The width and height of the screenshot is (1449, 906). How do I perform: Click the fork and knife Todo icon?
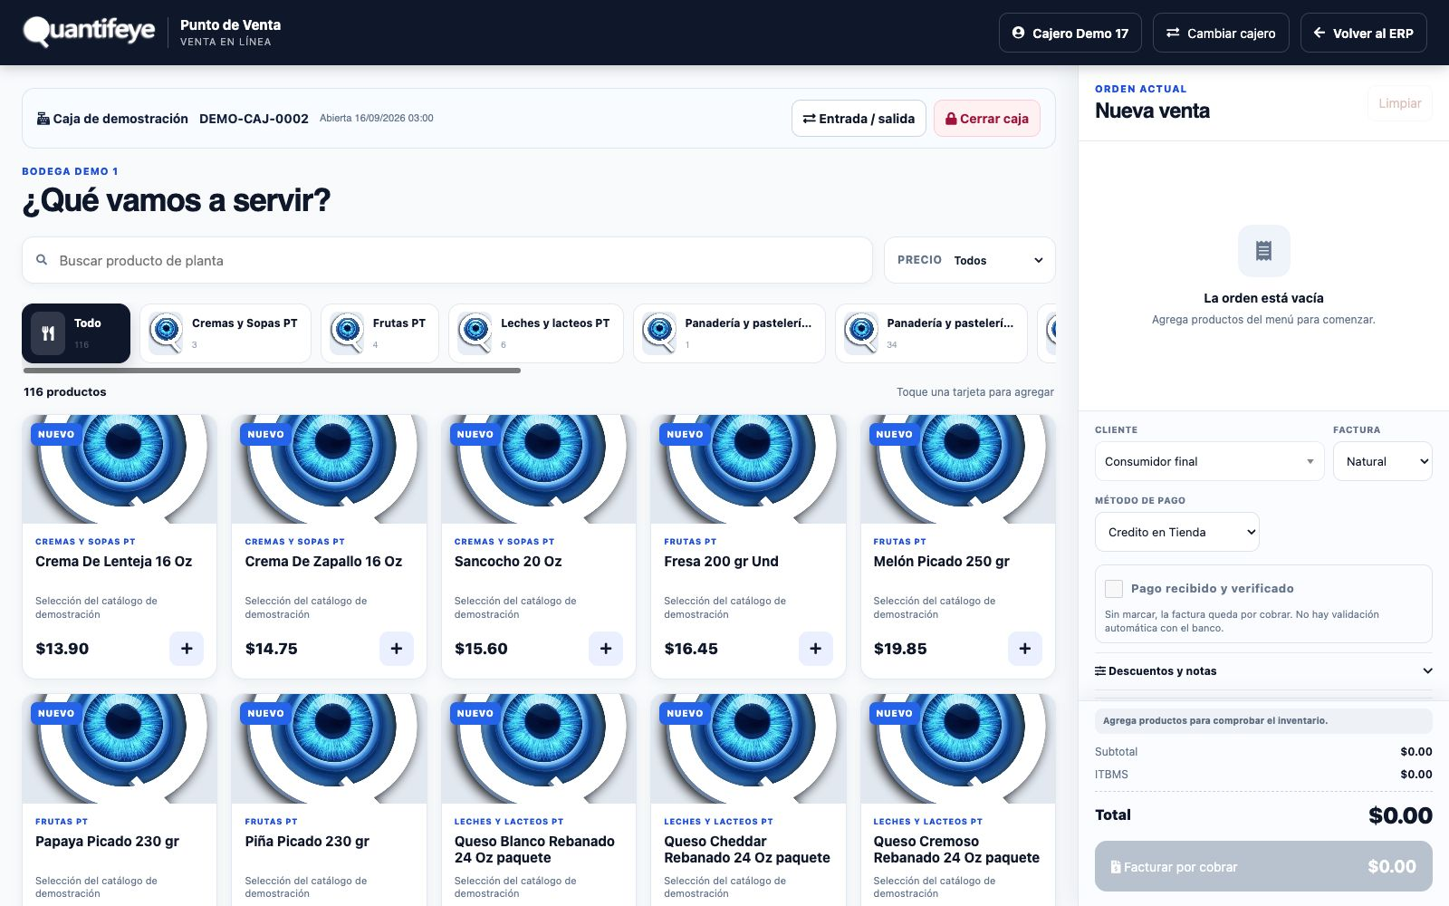click(49, 333)
